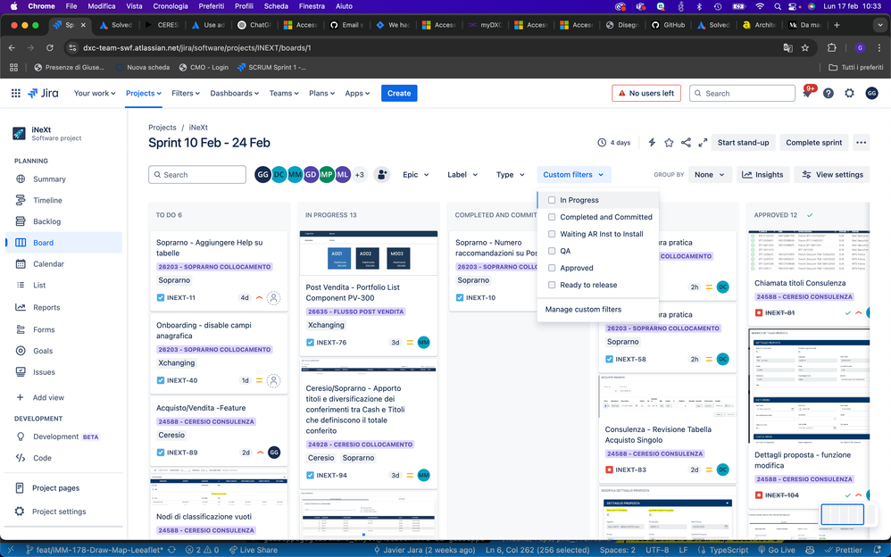
Task: Focus the board Search field
Action: [x=197, y=174]
